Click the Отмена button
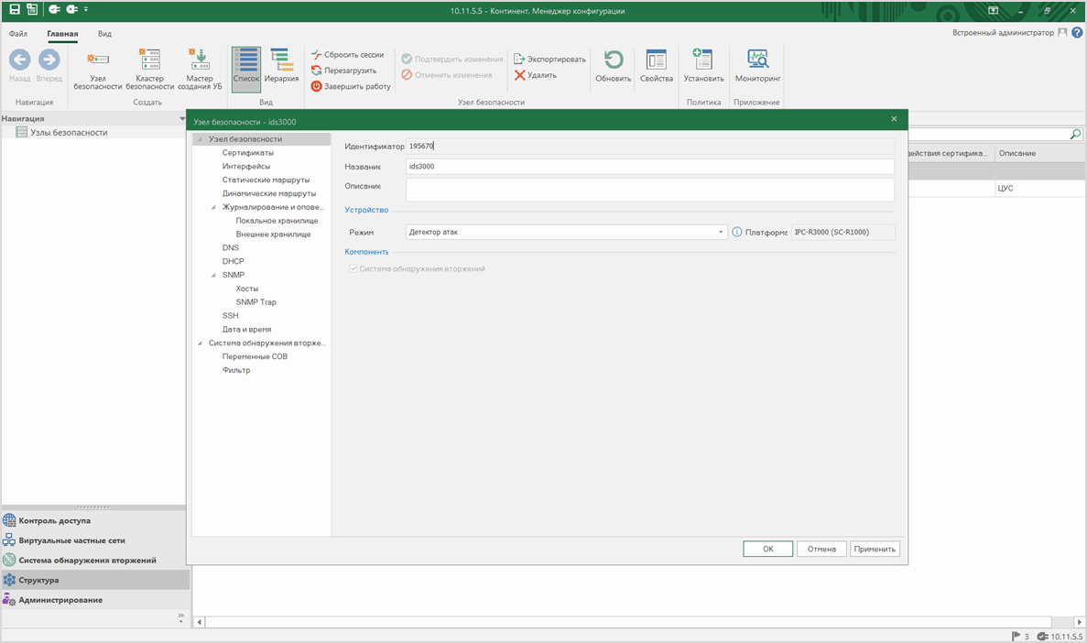This screenshot has height=643, width=1087. point(821,549)
